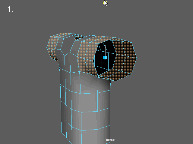Click the persp camera label
The height and width of the screenshot is (144, 193).
tap(110, 140)
